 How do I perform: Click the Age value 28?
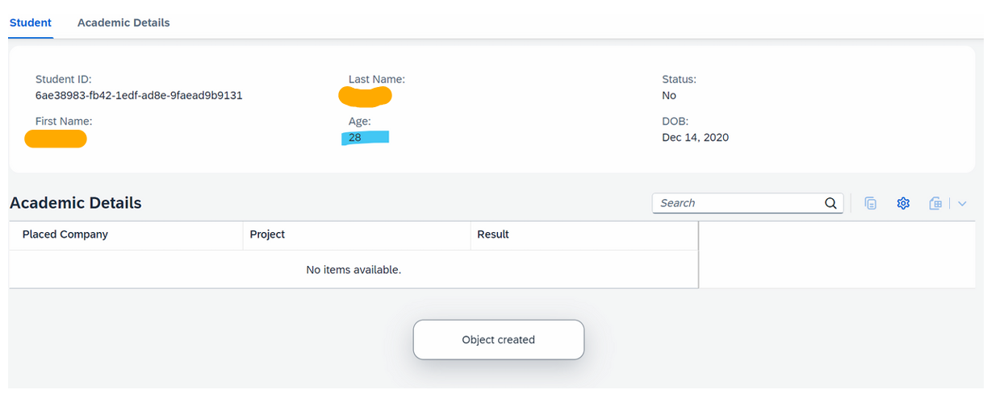[355, 138]
